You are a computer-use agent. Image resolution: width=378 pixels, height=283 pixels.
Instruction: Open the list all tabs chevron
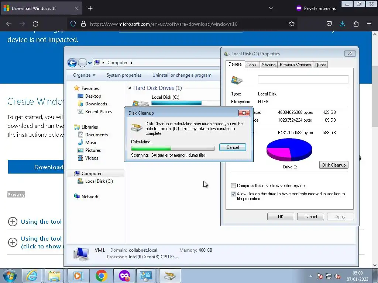271,8
